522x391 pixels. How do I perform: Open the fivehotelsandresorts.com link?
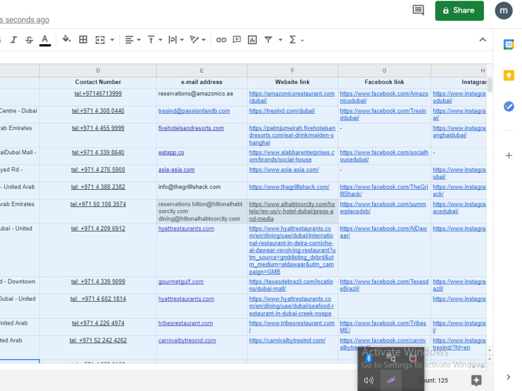tap(191, 128)
